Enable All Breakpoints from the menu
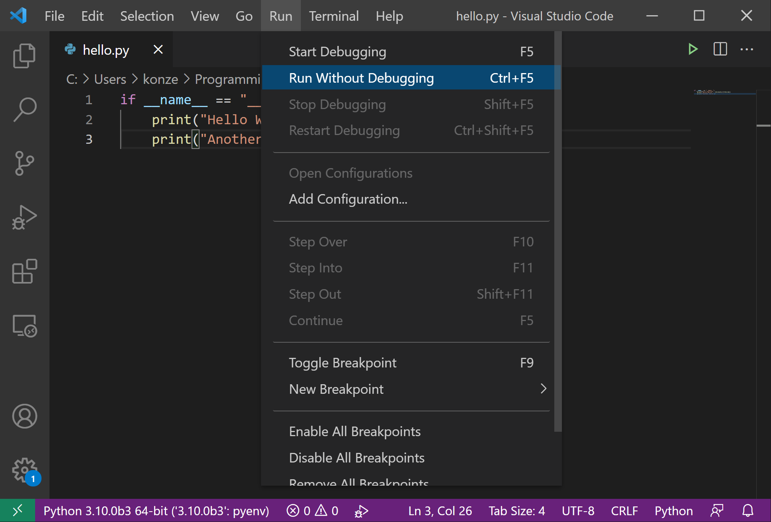This screenshot has width=771, height=522. click(354, 431)
